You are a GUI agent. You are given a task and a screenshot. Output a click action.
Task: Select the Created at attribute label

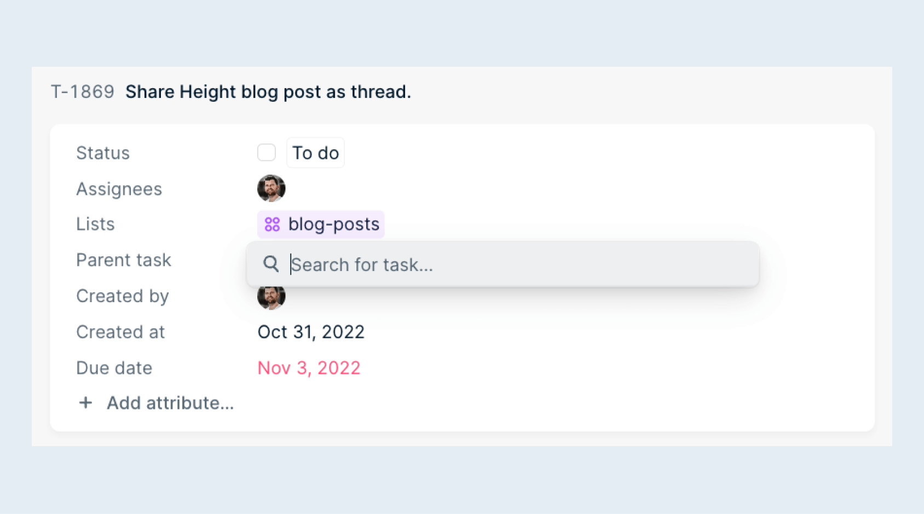point(120,332)
